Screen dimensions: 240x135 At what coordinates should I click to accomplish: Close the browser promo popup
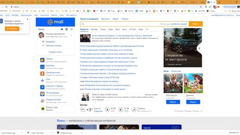pyautogui.click(x=27, y=19)
